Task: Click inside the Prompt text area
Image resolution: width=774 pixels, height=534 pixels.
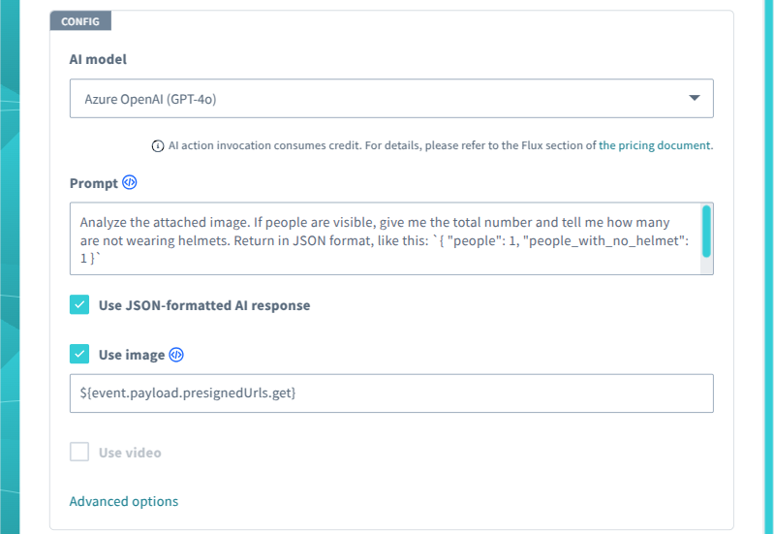Action: [x=387, y=238]
